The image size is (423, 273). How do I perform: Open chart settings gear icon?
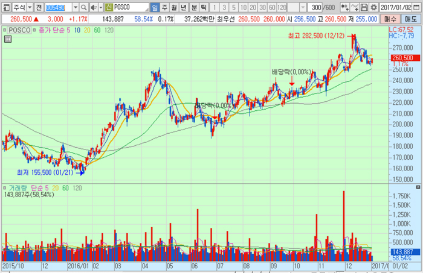coord(373,7)
